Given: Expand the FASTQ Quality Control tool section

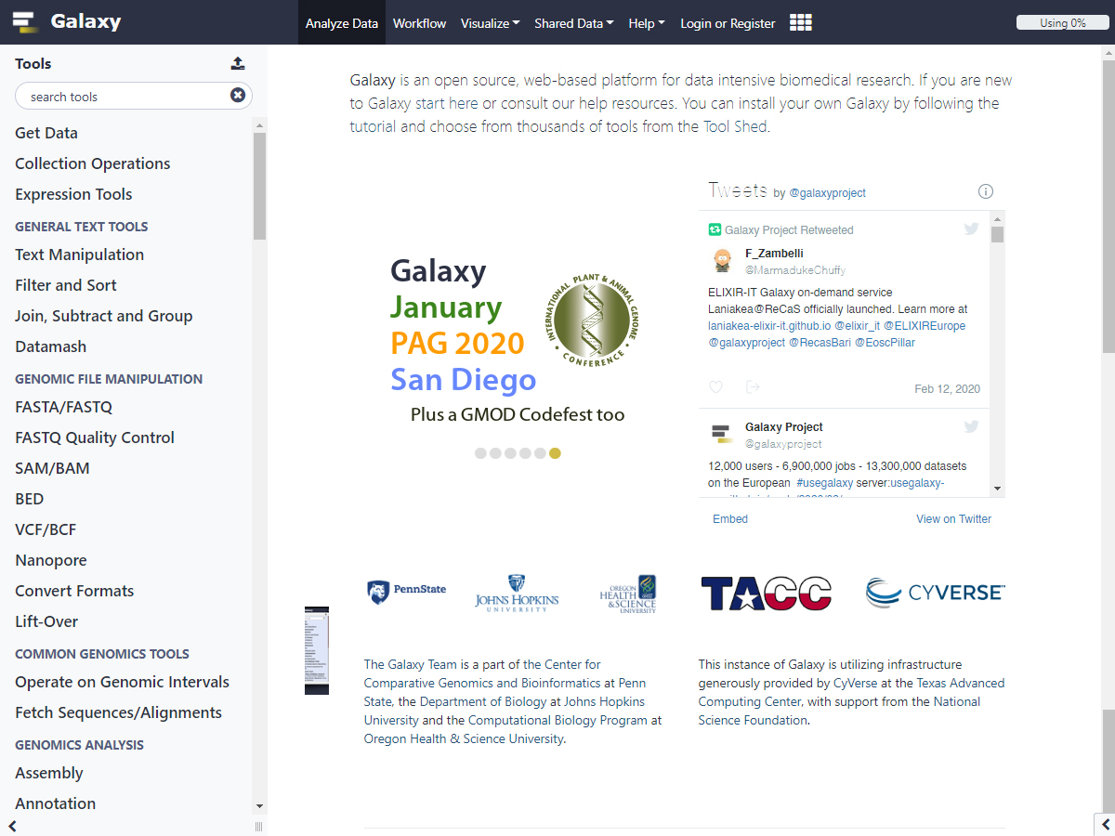Looking at the screenshot, I should click(95, 438).
